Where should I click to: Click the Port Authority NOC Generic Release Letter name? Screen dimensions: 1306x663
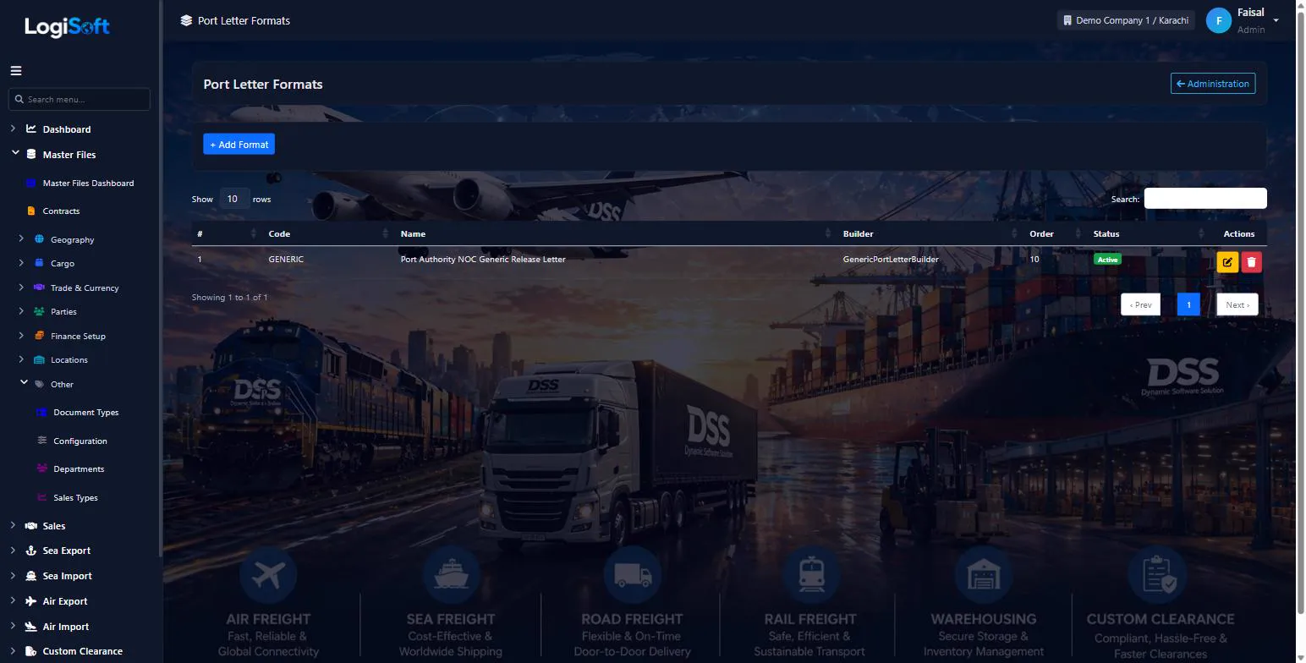483,259
